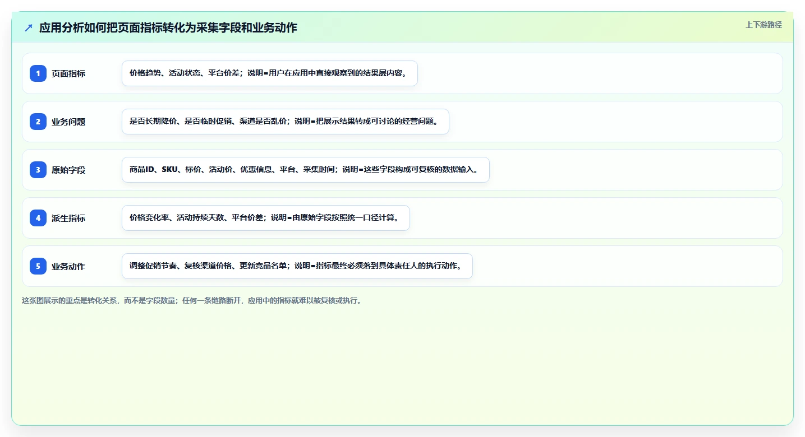805x437 pixels.
Task: Click the footnote starting 这张图展示的重点
Action: [x=194, y=300]
